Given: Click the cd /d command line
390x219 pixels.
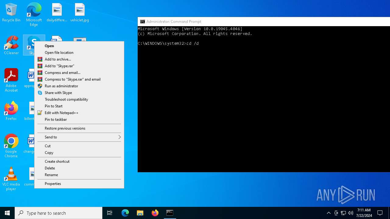Looking at the screenshot, I should (168, 43).
